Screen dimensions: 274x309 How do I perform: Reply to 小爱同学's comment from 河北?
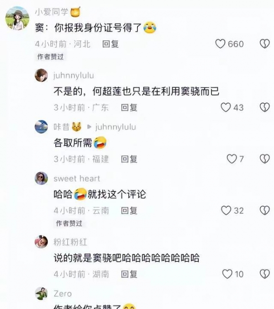[x=111, y=44]
